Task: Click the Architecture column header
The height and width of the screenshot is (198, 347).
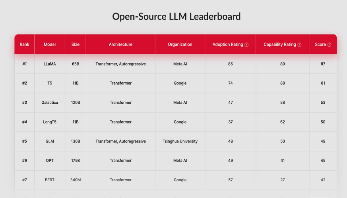Action: click(x=120, y=45)
